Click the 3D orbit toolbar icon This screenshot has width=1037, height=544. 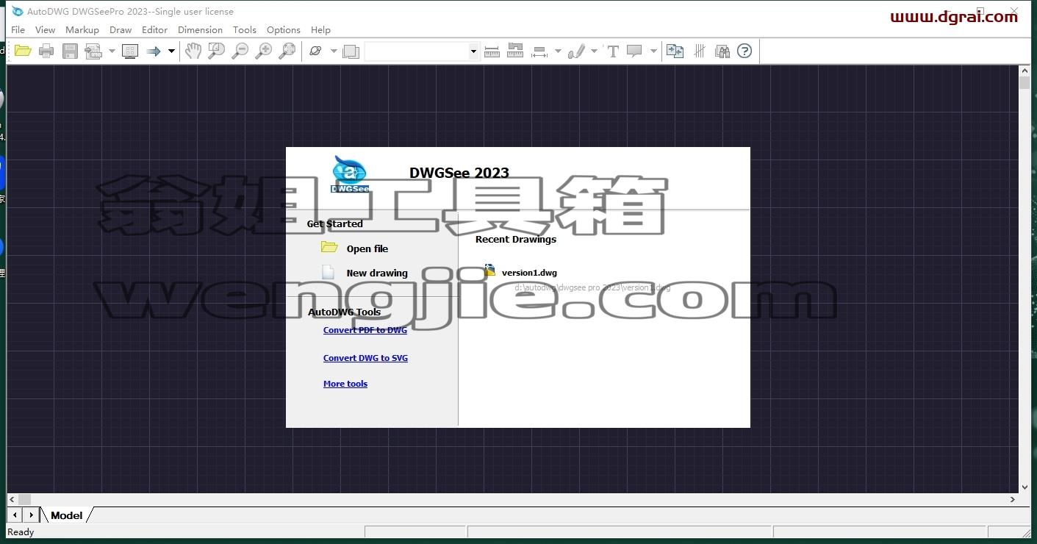(x=316, y=51)
